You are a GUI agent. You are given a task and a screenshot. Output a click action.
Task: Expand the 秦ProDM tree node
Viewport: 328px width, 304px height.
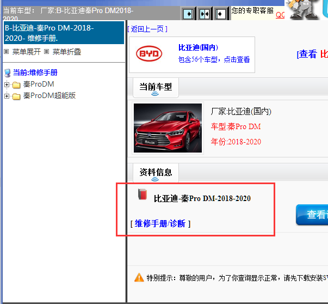point(7,84)
